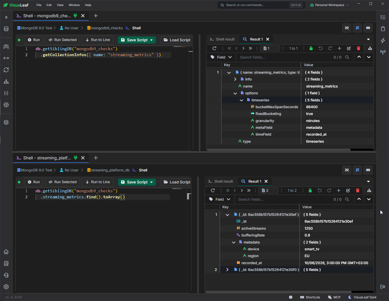Click the lower result horizontal scrollbar
389x301 pixels.
coord(278,292)
